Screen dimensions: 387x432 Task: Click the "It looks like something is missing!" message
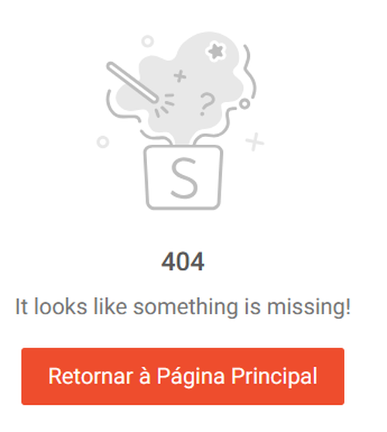[x=183, y=307]
